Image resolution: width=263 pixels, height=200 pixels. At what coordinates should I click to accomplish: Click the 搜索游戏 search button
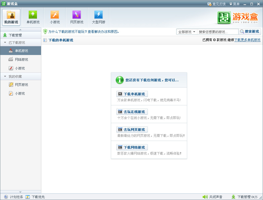[250, 31]
